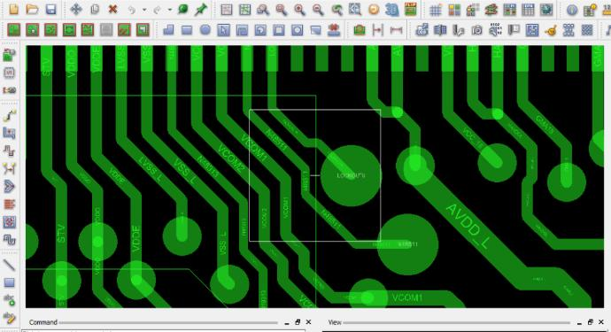Screen dimensions: 611x332
Task: Click the table with warning badge icon
Action: [x=590, y=10]
